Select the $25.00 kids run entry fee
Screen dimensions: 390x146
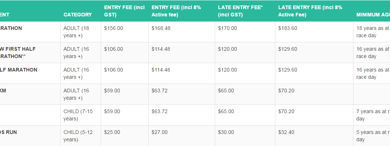(x=112, y=132)
